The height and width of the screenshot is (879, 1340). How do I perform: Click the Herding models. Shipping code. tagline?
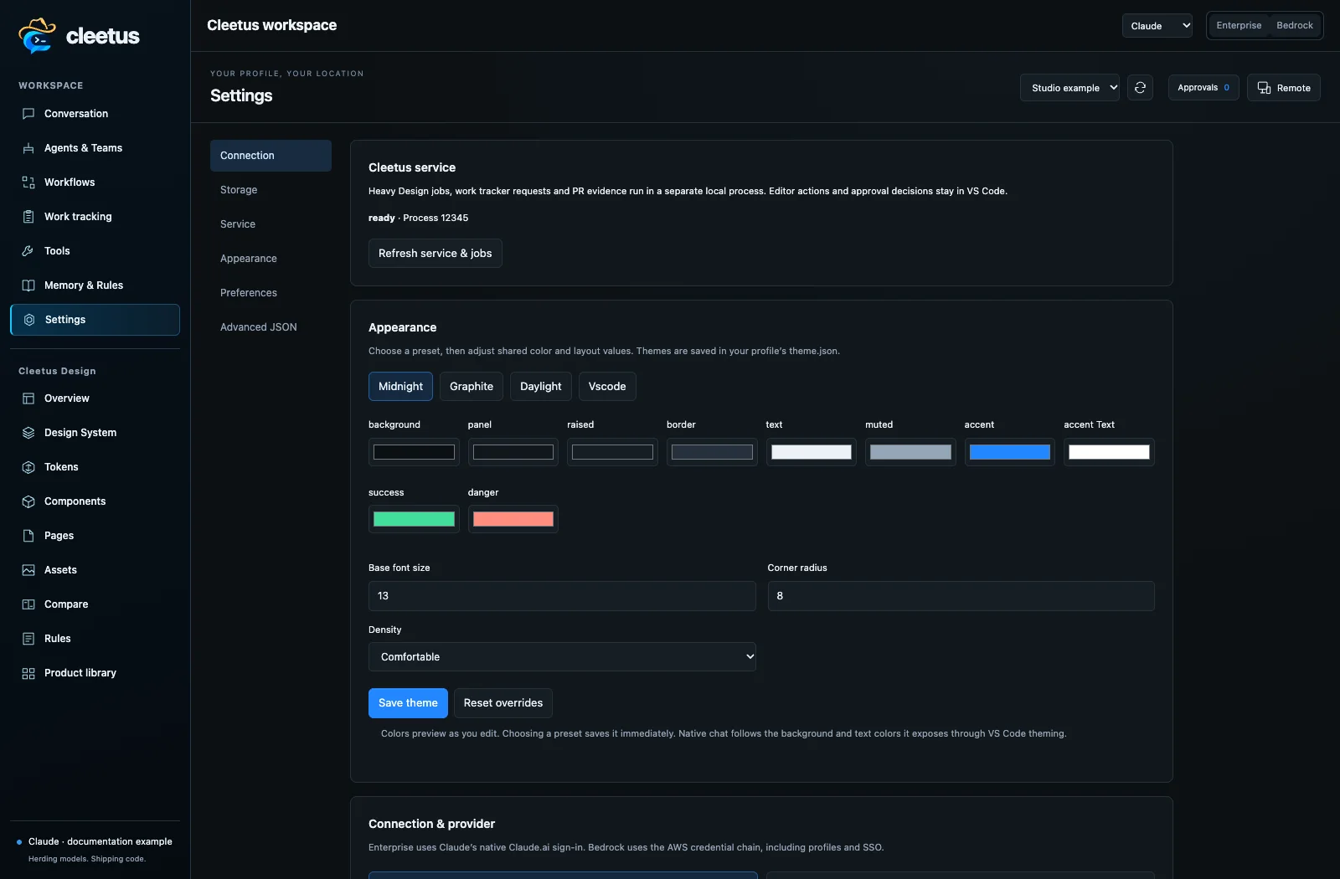tap(87, 859)
